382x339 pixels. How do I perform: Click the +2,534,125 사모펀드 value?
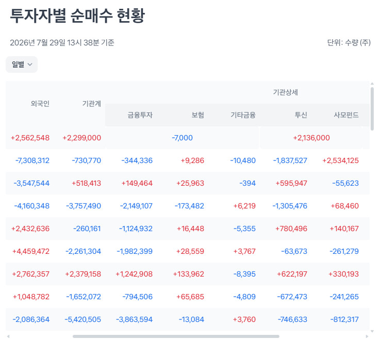(341, 160)
